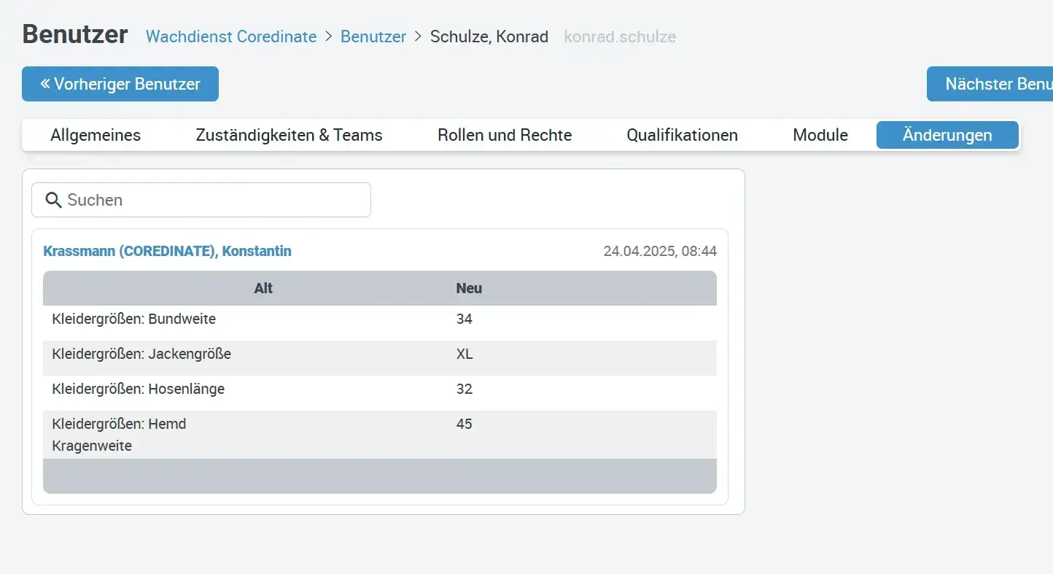Select the Änderungen tab
Screen dimensions: 1053x574
(947, 135)
